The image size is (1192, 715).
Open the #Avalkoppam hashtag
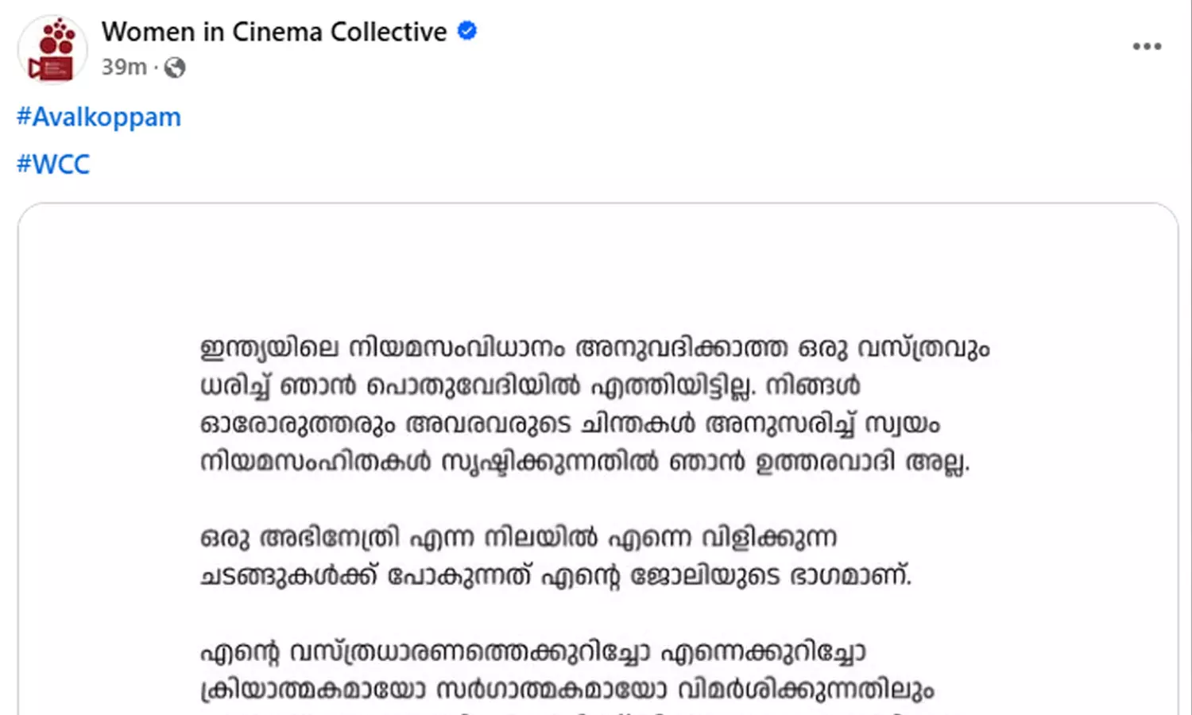click(x=99, y=117)
